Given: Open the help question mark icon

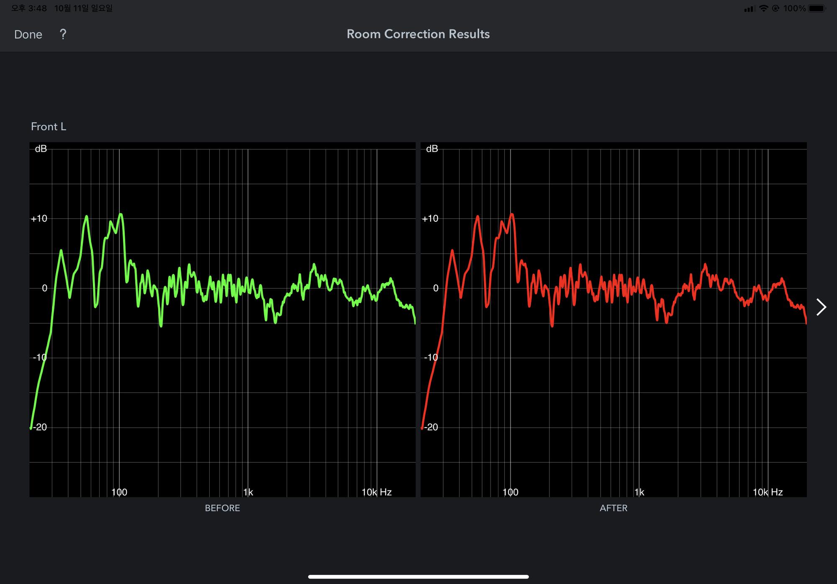Looking at the screenshot, I should click(63, 34).
